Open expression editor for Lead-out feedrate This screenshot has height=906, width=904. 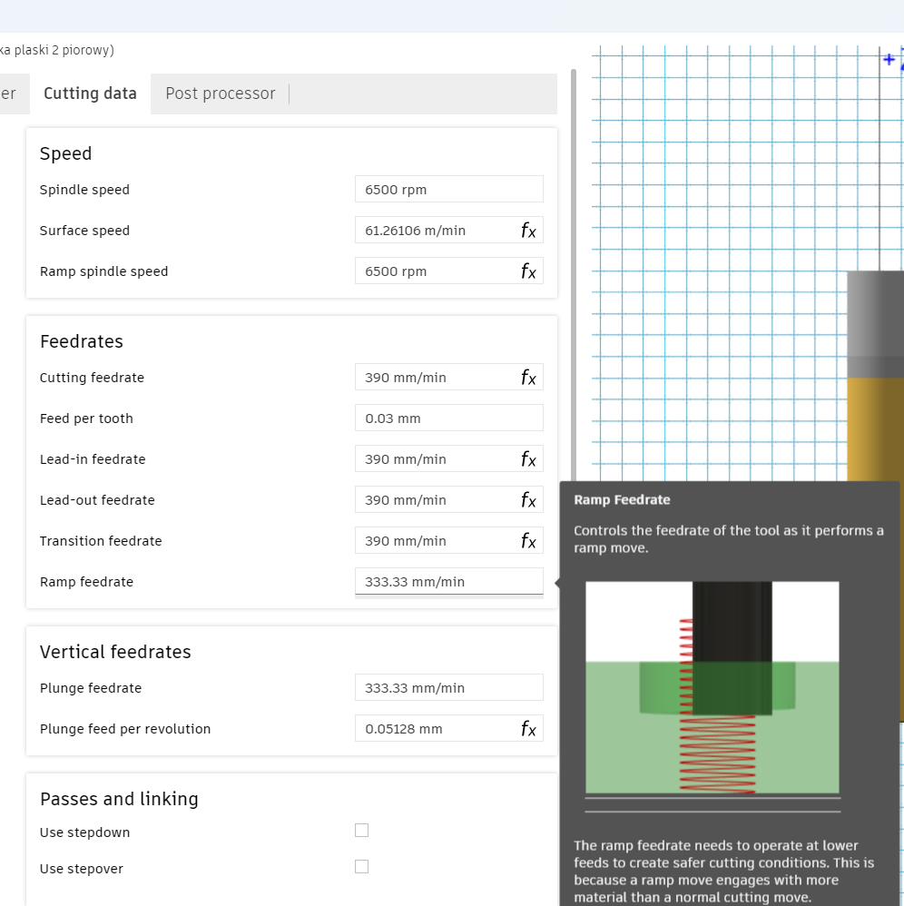click(x=528, y=500)
